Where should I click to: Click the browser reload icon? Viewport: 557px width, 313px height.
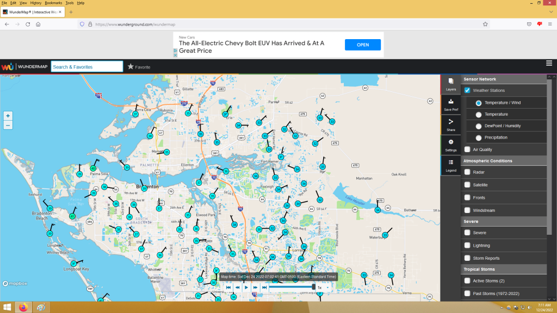(x=28, y=24)
